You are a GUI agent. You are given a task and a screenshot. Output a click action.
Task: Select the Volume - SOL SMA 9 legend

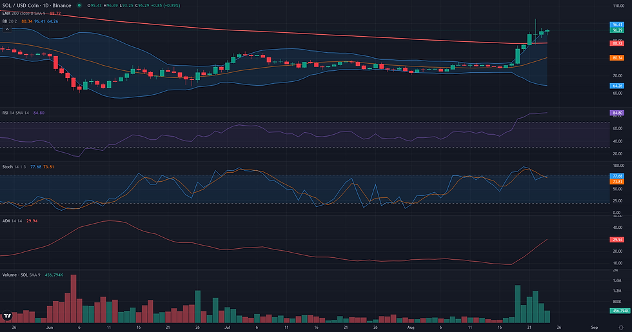tap(21, 275)
